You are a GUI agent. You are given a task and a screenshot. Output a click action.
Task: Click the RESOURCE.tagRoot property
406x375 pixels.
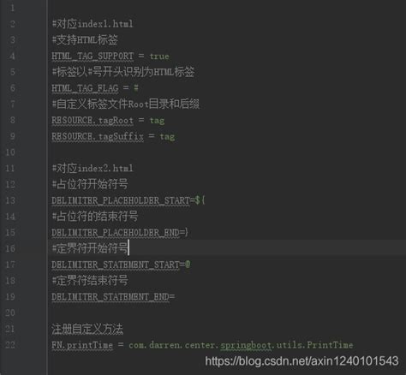[93, 120]
